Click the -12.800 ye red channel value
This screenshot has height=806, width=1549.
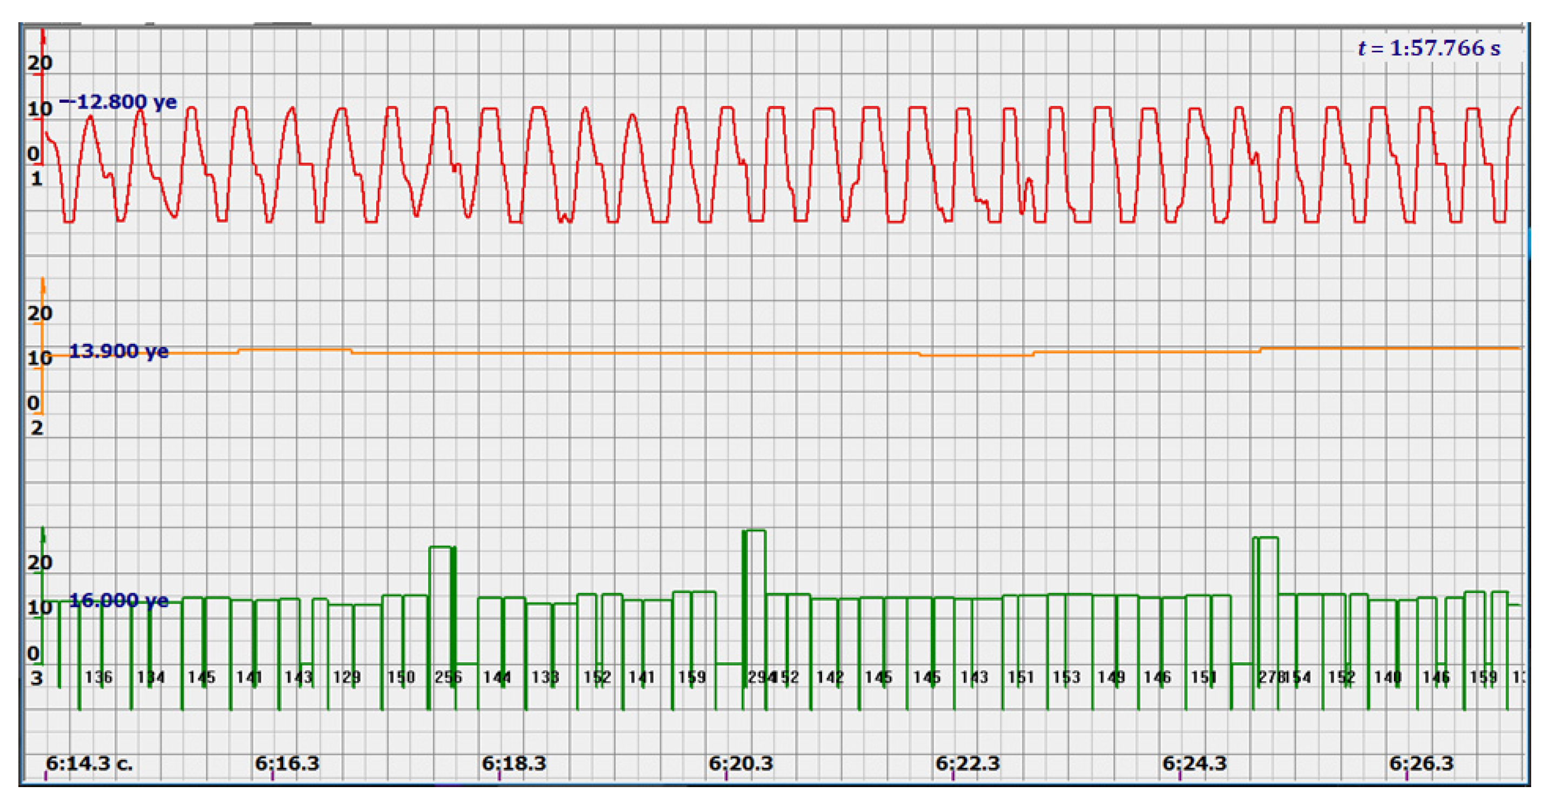click(118, 102)
